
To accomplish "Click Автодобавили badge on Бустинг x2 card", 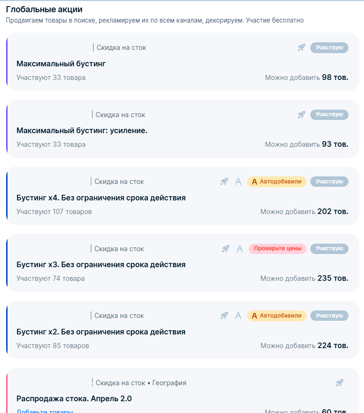I will click(x=277, y=316).
